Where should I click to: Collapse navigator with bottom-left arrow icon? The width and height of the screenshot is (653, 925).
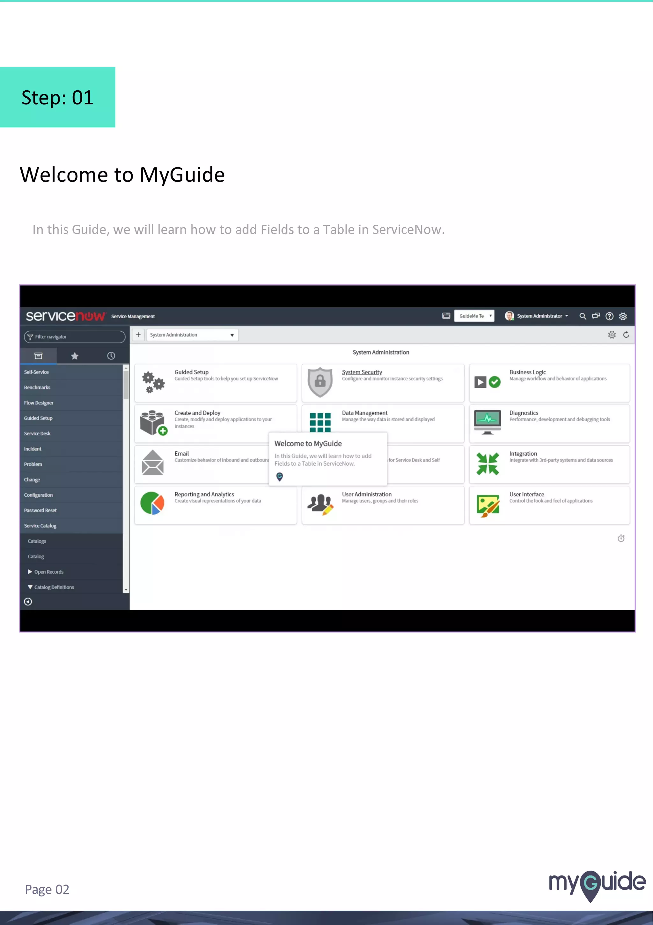point(28,601)
